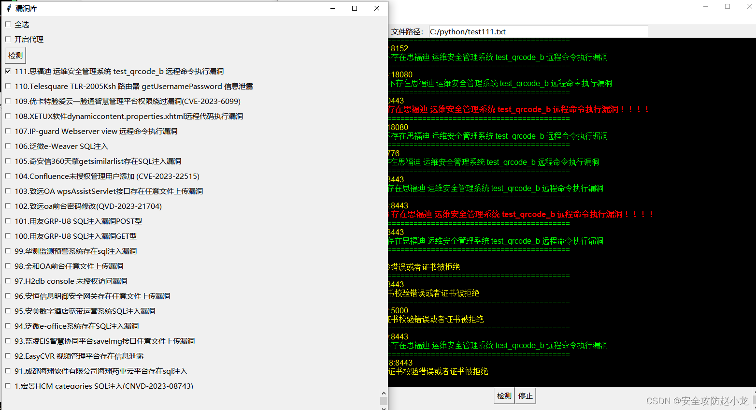Select 92.EasyCVR 视频管理平台 checkbox

(8, 356)
